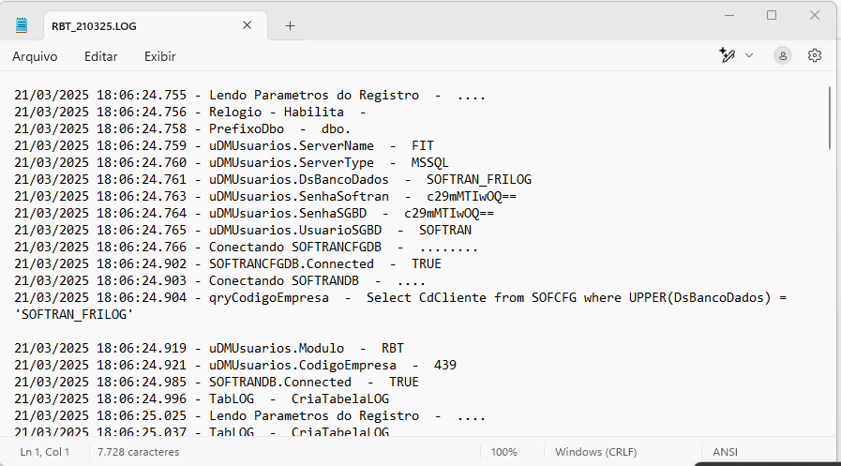
Task: Open the Exibir menu
Action: [x=159, y=56]
